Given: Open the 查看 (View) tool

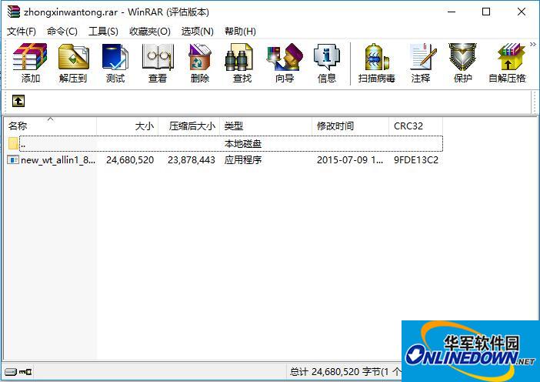Looking at the screenshot, I should click(x=158, y=63).
